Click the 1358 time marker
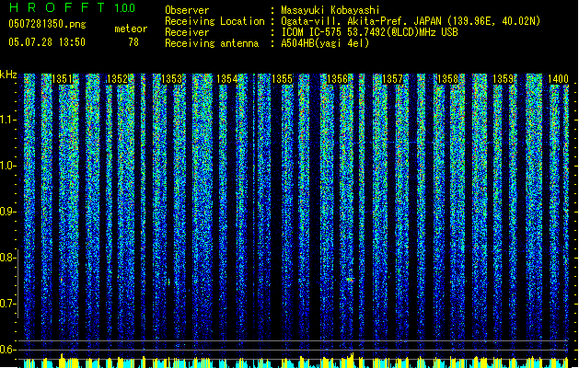Screen dimensions: 579x368 point(447,79)
